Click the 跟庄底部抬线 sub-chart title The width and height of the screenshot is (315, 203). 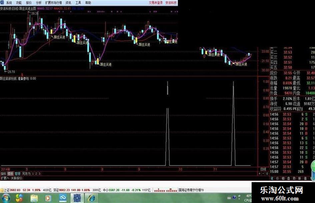point(8,78)
